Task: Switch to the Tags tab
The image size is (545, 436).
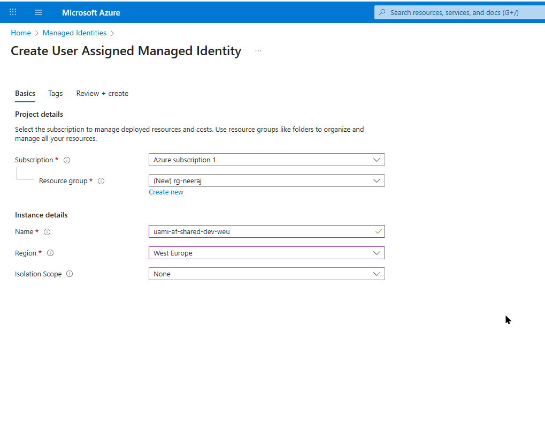Action: pos(55,93)
